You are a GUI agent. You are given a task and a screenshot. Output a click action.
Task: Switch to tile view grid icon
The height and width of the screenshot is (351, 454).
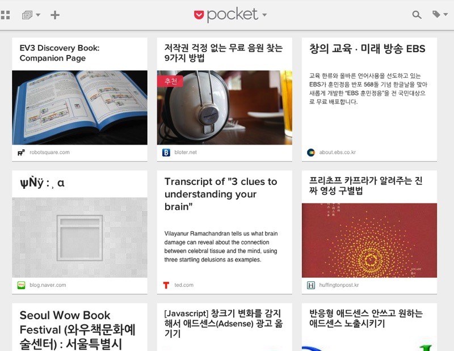click(x=5, y=15)
